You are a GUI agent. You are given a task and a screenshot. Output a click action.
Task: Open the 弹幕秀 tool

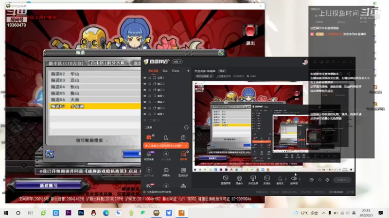(166, 172)
